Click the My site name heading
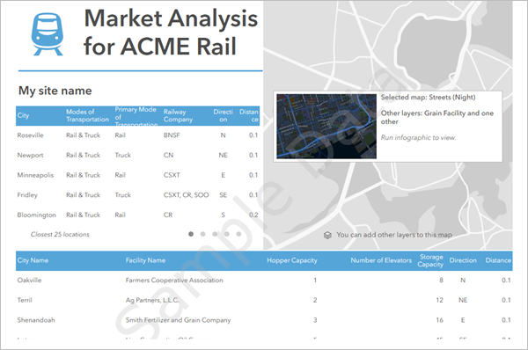 pos(55,91)
